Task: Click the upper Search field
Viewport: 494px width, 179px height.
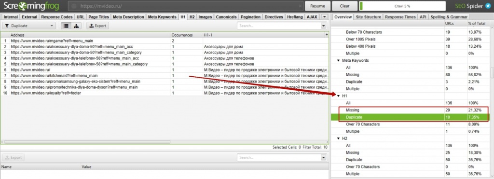Action: click(x=279, y=26)
